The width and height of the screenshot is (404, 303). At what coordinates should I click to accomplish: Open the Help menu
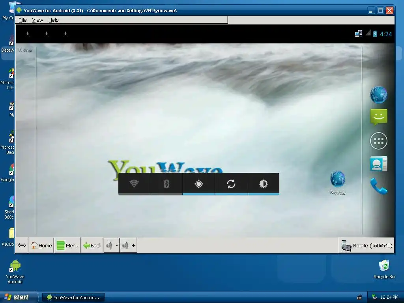[53, 20]
